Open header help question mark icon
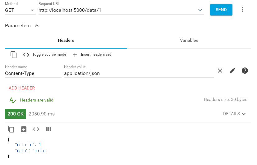 (x=245, y=71)
